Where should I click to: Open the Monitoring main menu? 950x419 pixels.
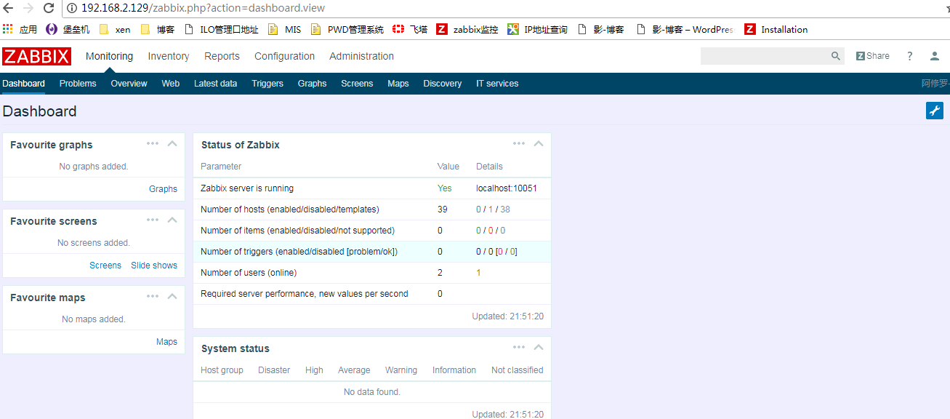point(109,56)
